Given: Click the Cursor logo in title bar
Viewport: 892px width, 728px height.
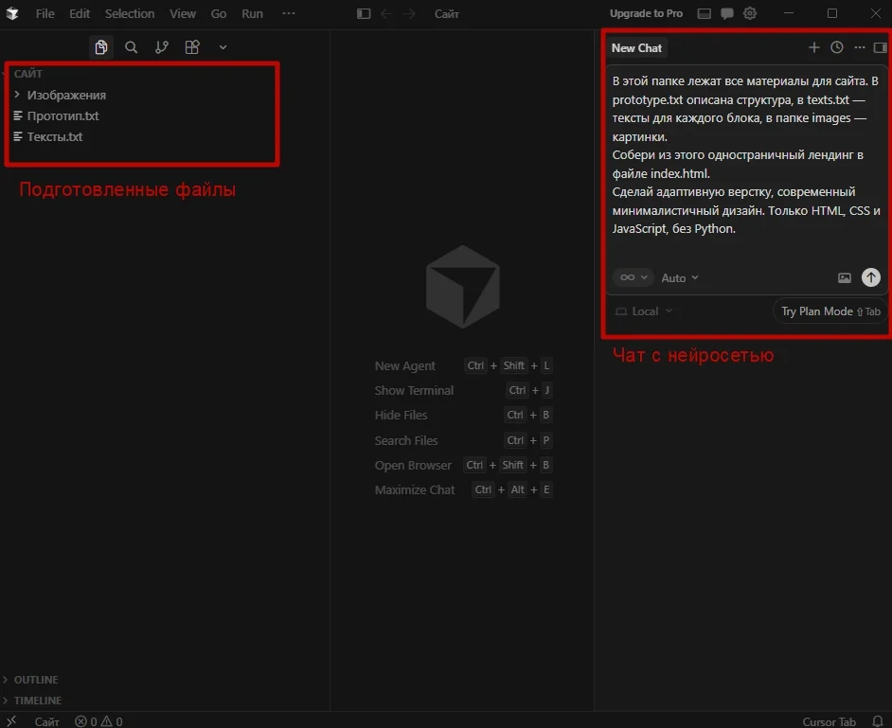Looking at the screenshot, I should click(x=12, y=13).
